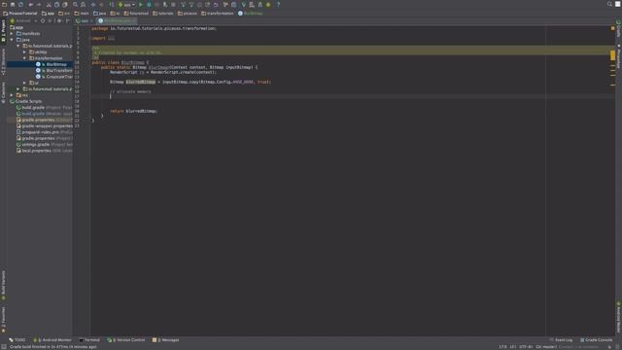Click the Debug app bug icon
Viewport: 622px width, 350px height.
pos(149,4)
